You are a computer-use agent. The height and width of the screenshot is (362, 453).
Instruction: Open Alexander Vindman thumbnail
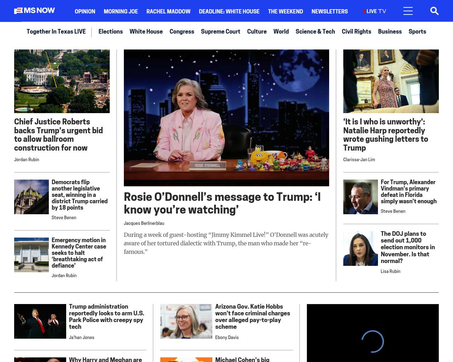361,197
